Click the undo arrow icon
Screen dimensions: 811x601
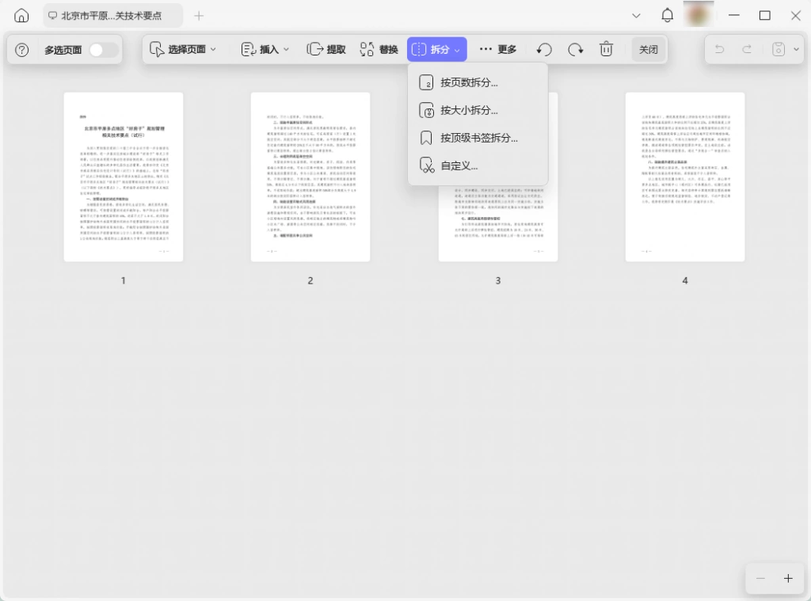coord(719,49)
